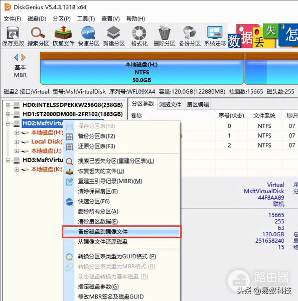The width and height of the screenshot is (298, 301).
Task: Open the 工具(T) menu
Action: coord(86,19)
